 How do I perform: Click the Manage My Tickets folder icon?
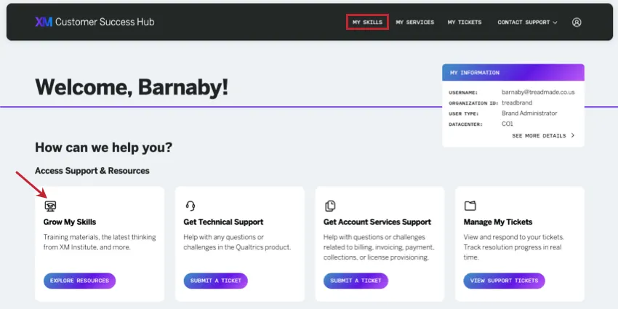[x=470, y=206]
